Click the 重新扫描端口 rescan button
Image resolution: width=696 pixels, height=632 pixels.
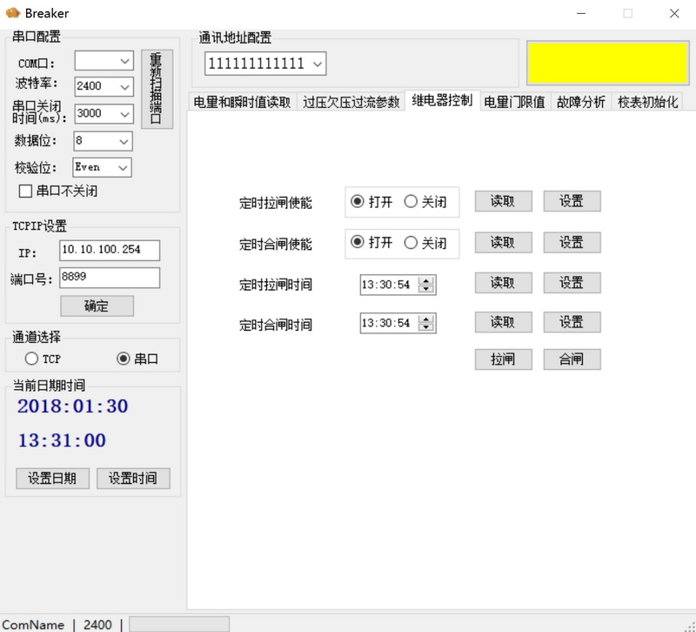tap(157, 89)
